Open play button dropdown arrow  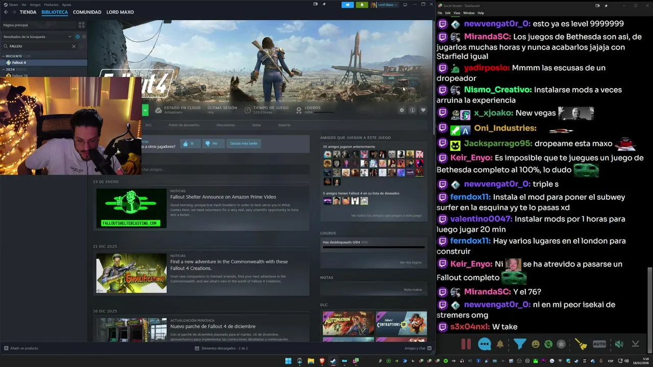tap(145, 110)
